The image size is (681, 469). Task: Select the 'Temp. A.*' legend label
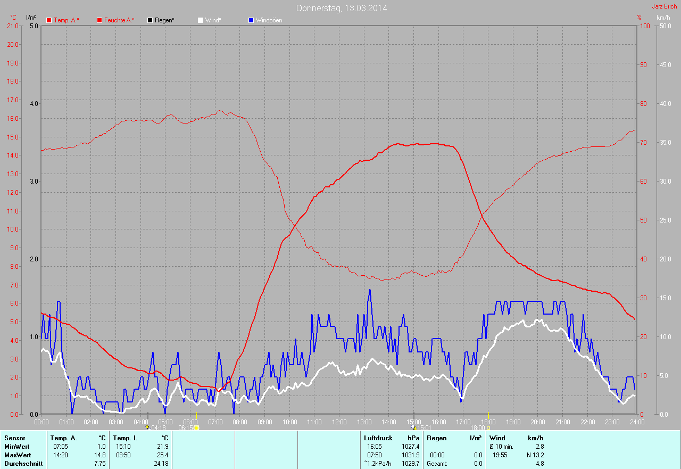[66, 20]
